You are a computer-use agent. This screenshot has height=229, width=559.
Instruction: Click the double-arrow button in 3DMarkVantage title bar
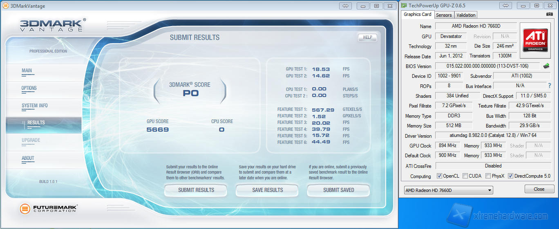tap(345, 6)
